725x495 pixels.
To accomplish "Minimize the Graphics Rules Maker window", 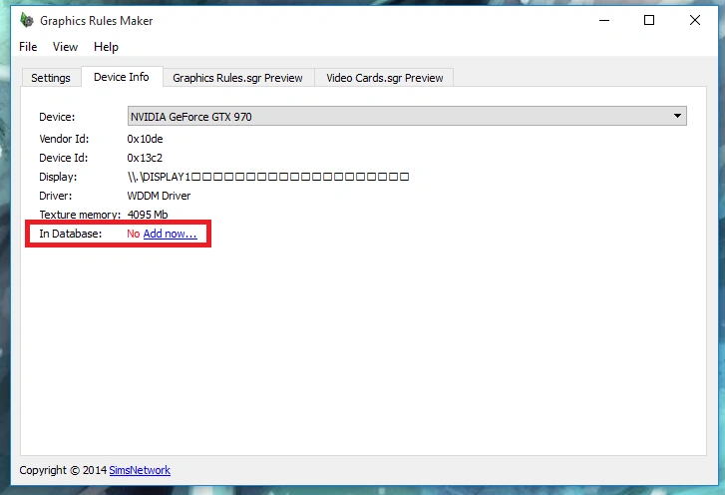I will [x=603, y=20].
